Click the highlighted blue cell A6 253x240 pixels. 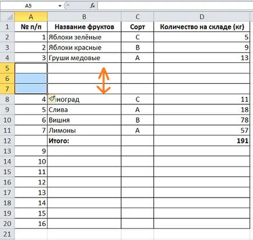(x=31, y=79)
